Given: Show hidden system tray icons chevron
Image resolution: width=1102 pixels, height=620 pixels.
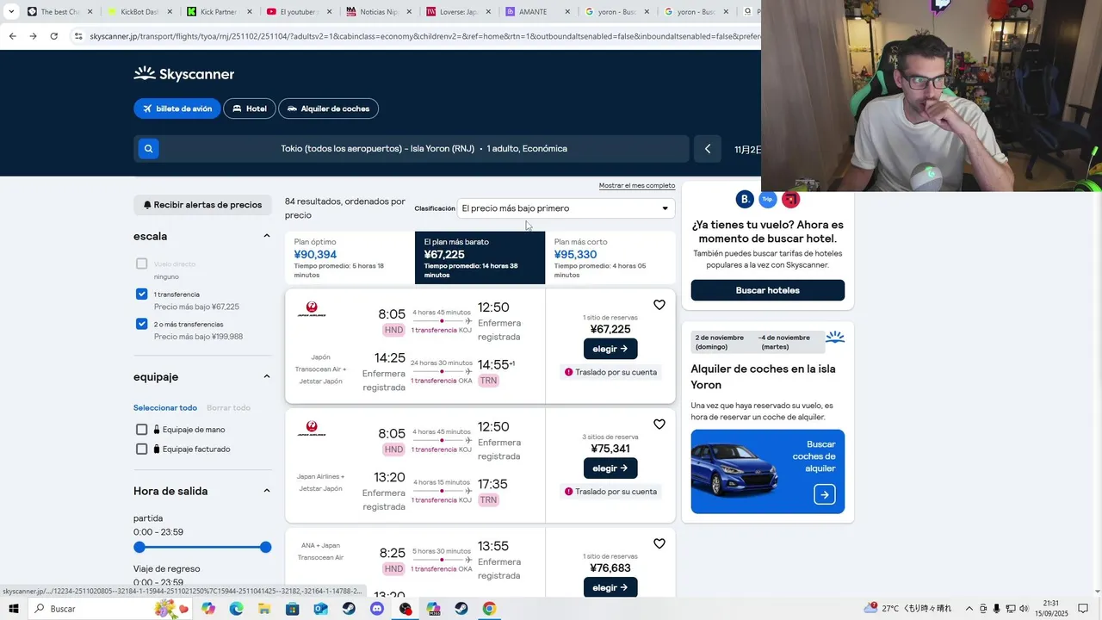Looking at the screenshot, I should pos(969,609).
